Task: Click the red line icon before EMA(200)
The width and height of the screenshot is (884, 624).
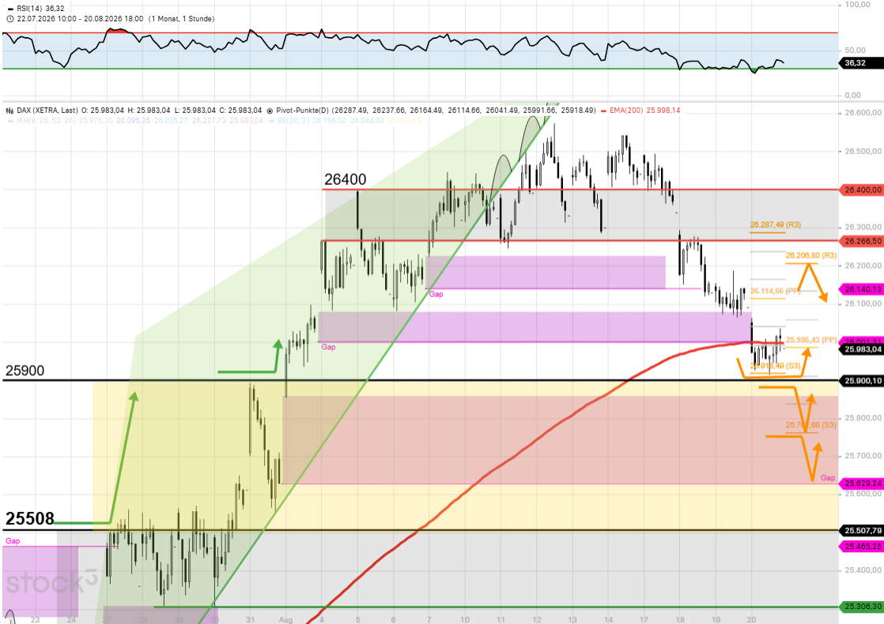Action: (604, 111)
